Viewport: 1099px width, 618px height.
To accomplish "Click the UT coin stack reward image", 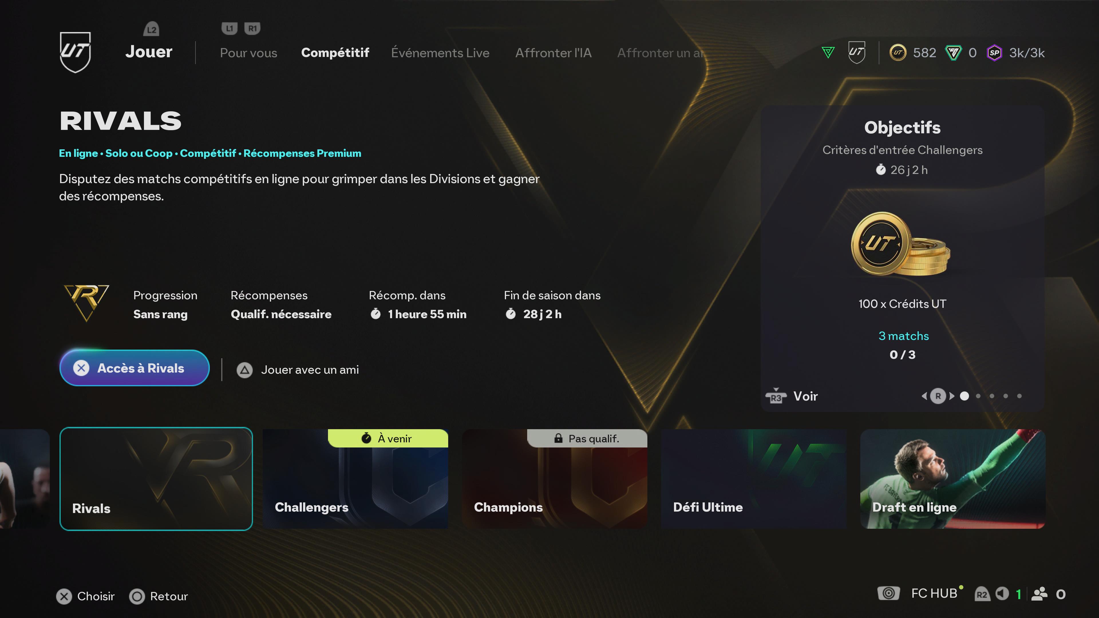I will tap(901, 244).
